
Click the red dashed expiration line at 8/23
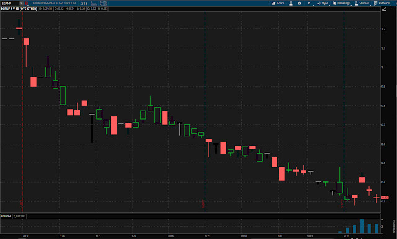[x=205, y=111]
